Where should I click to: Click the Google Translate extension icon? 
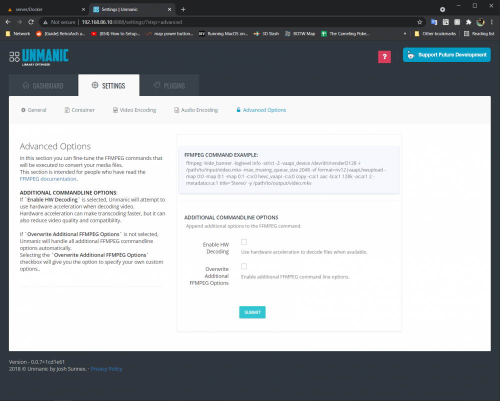pos(434,22)
